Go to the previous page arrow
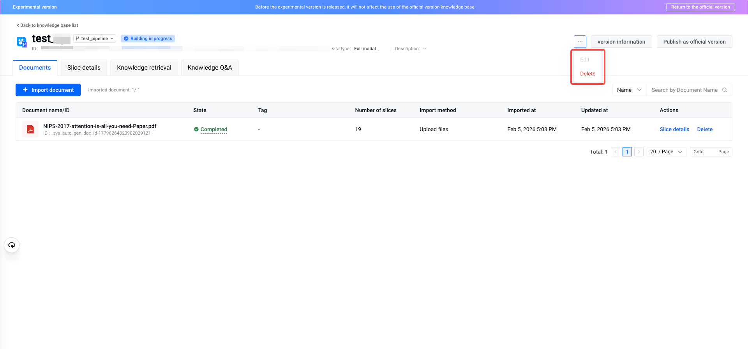748x349 pixels. tap(616, 152)
